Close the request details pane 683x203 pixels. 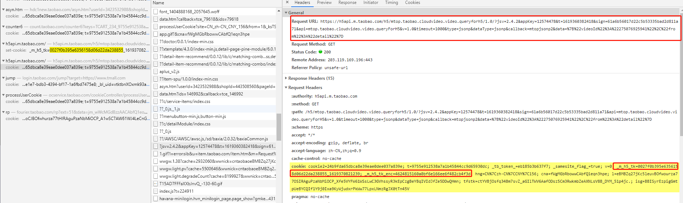click(287, 2)
